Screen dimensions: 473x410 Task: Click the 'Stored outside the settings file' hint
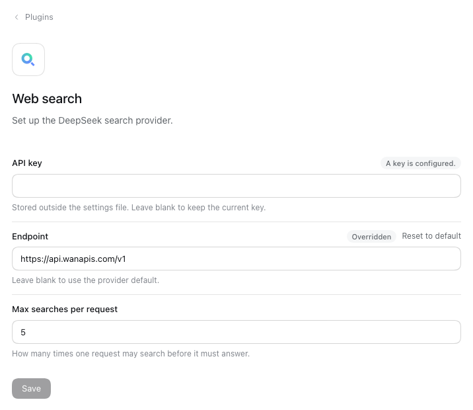(x=139, y=208)
